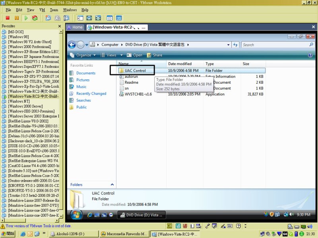
Task: Open Explorer help via blue question mark
Action: 310,55
